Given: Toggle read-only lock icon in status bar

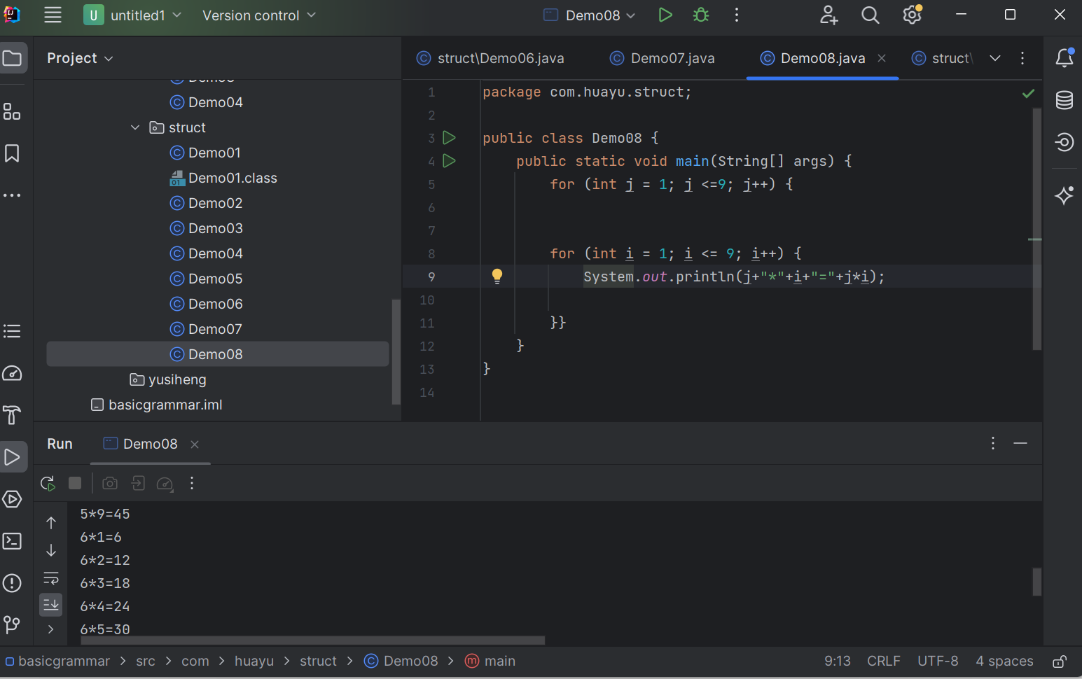Looking at the screenshot, I should 1060,661.
